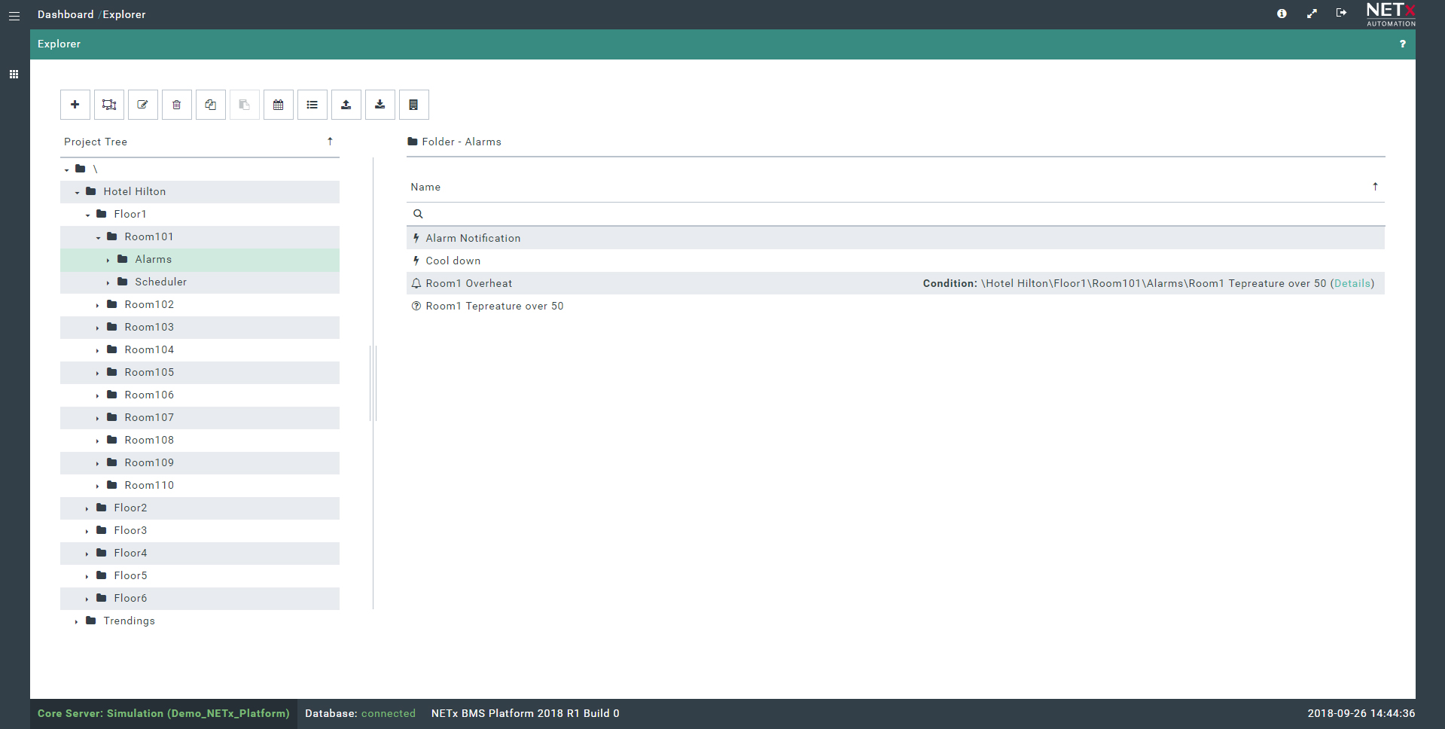This screenshot has height=729, width=1445.
Task: Click the trash Delete toolbar icon
Action: tap(177, 105)
